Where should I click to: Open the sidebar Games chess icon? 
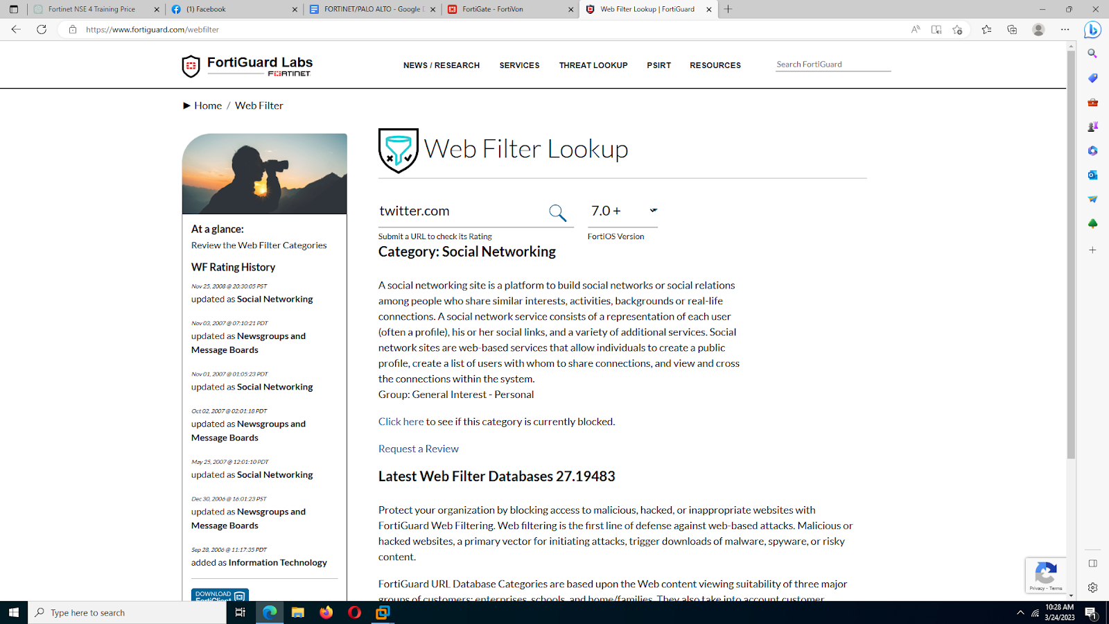(1092, 126)
